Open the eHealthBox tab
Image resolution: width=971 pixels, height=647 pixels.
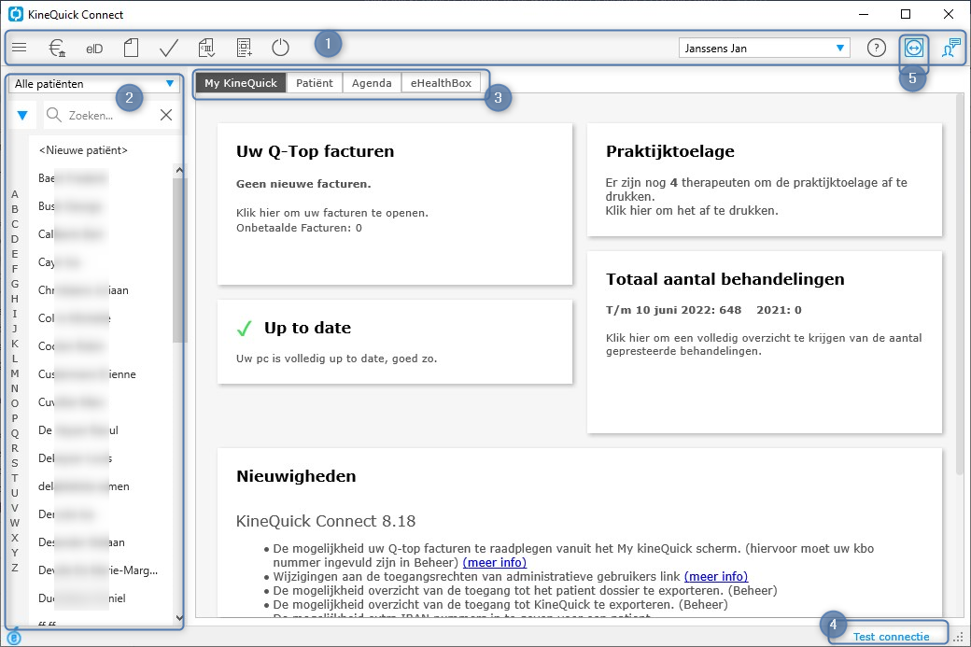pos(441,83)
